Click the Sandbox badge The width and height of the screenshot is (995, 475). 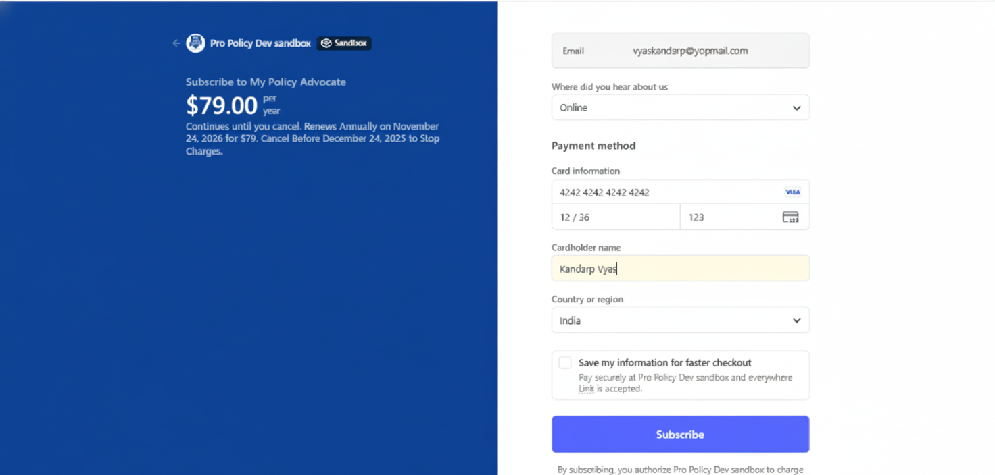(x=344, y=43)
